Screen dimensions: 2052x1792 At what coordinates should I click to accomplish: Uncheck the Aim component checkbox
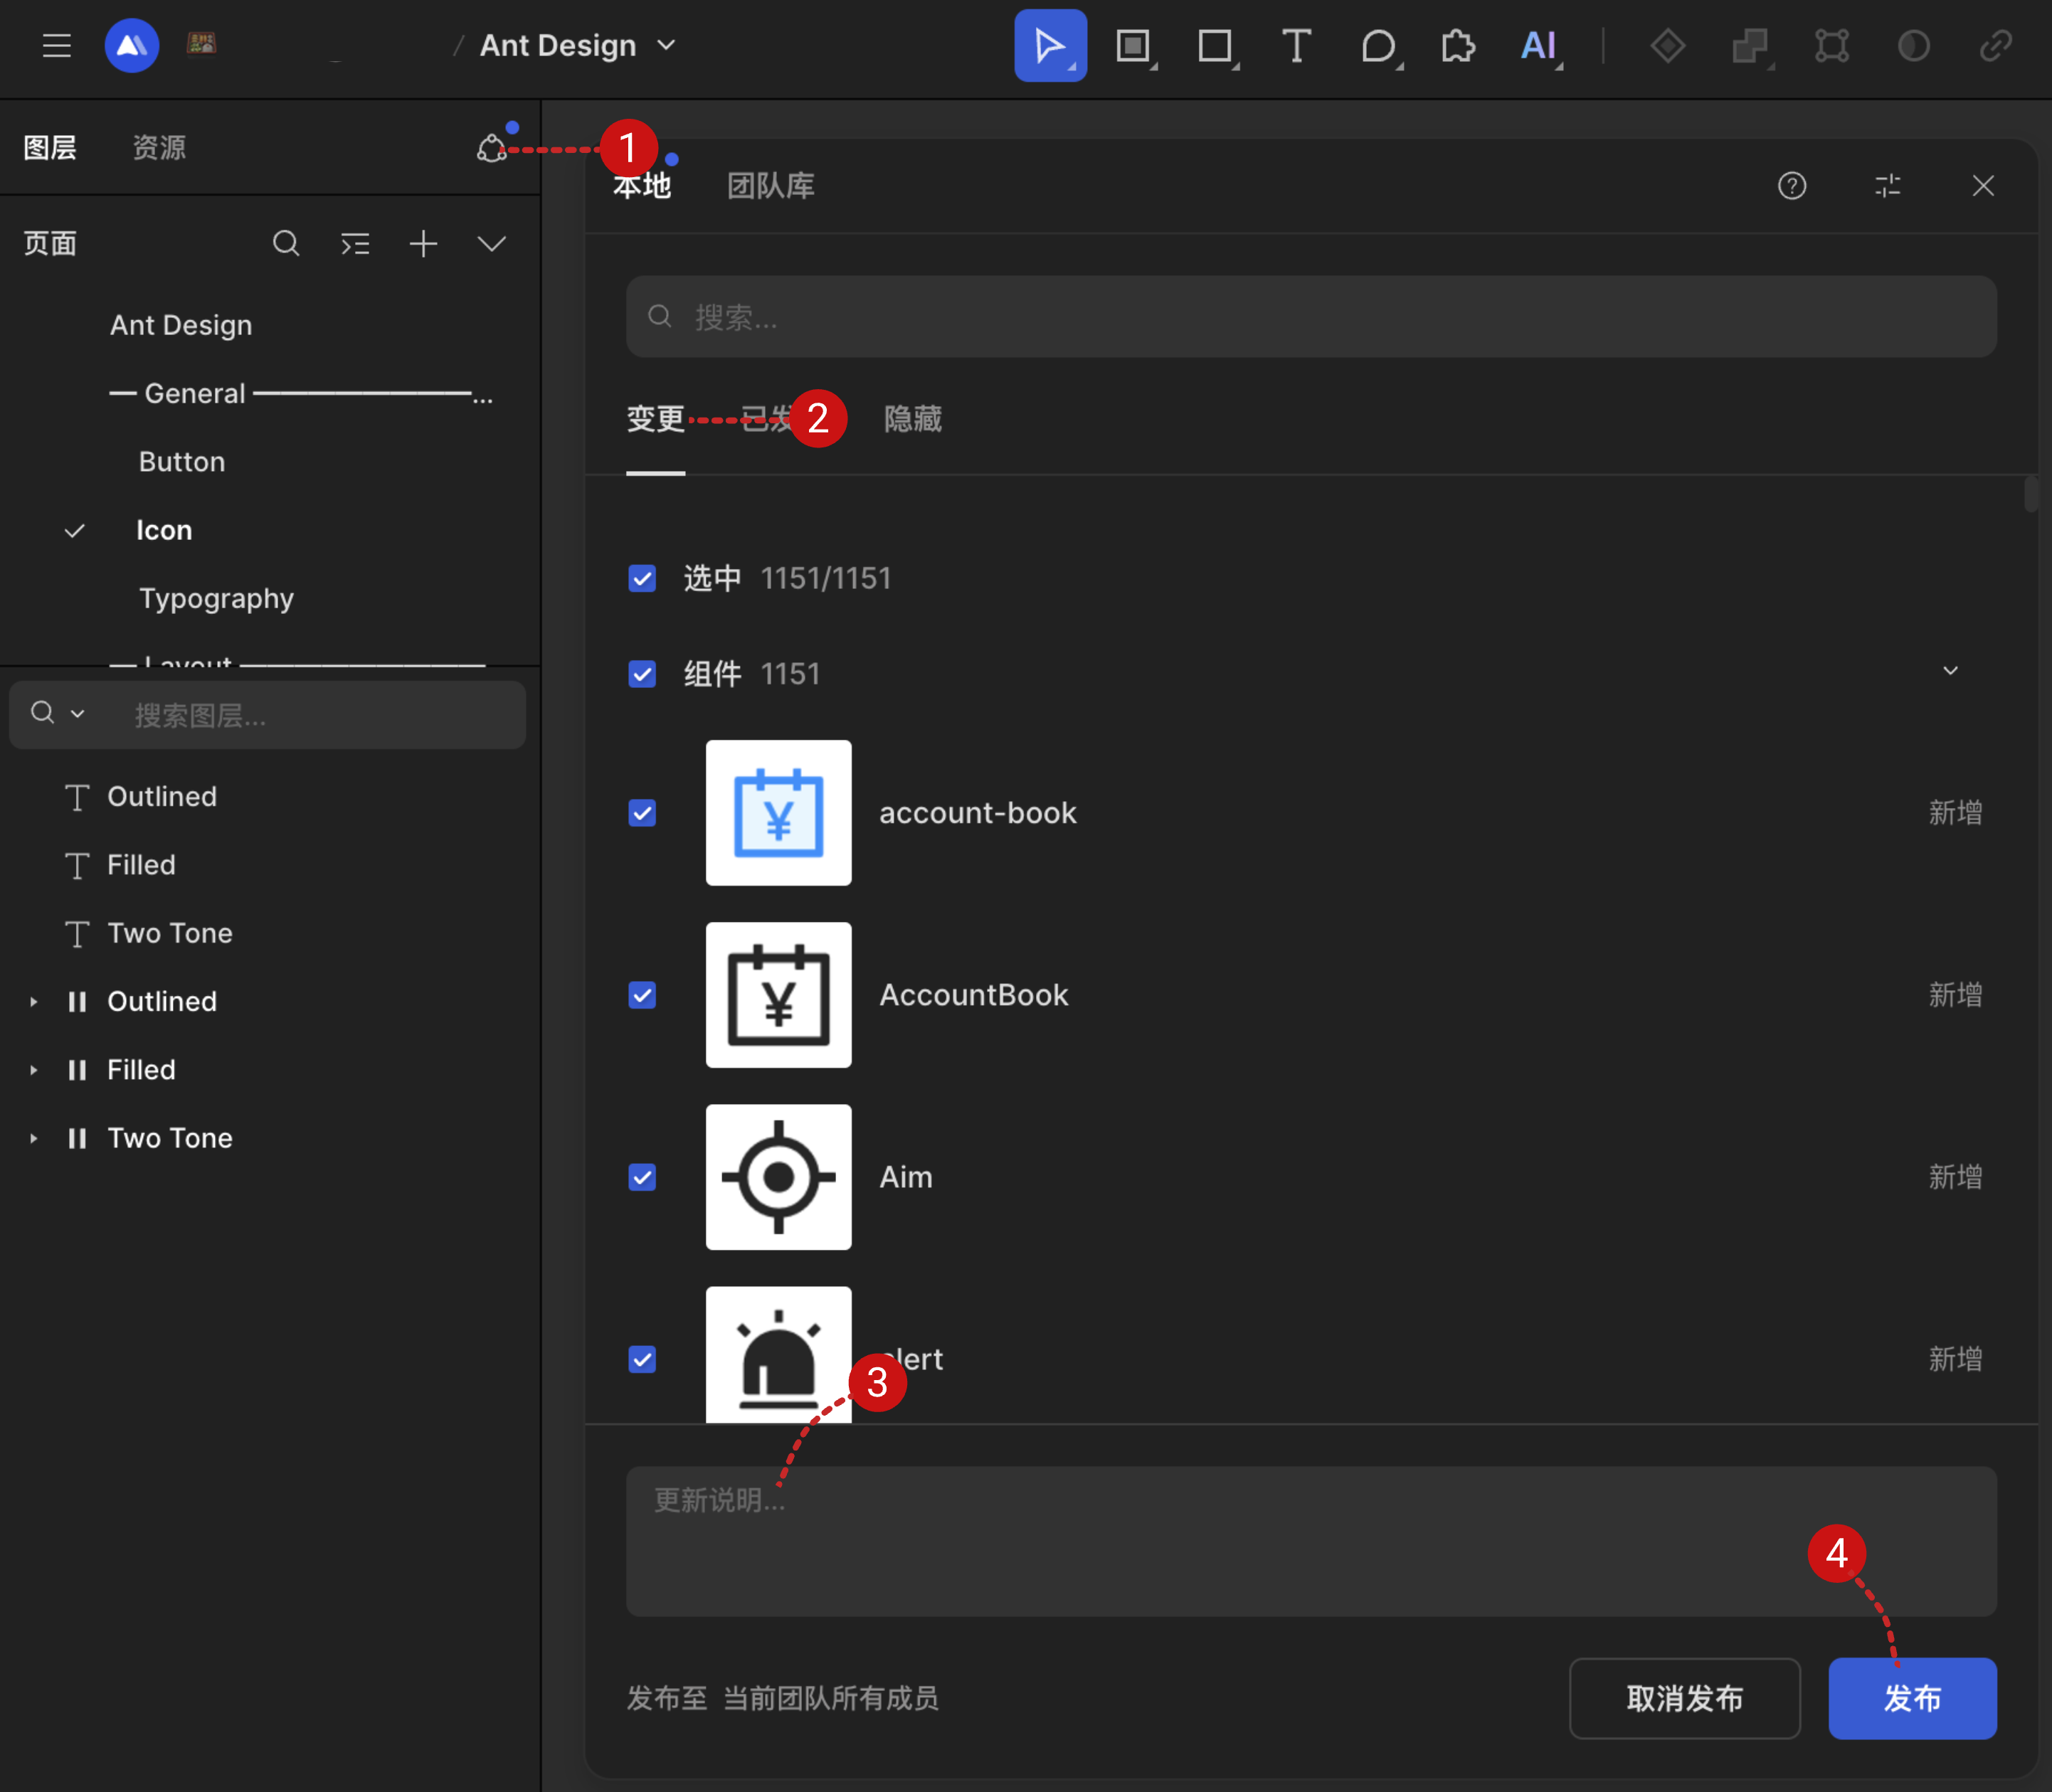point(642,1177)
